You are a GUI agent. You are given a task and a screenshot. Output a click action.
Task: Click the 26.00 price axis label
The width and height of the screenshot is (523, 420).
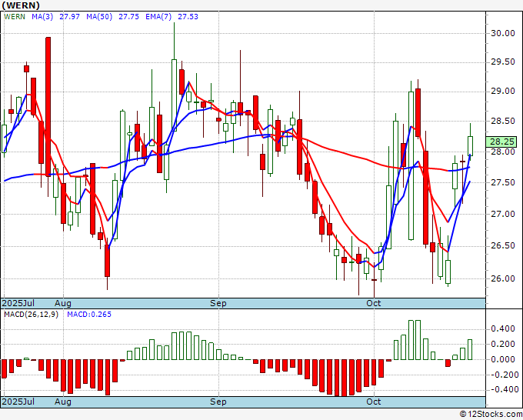(503, 278)
